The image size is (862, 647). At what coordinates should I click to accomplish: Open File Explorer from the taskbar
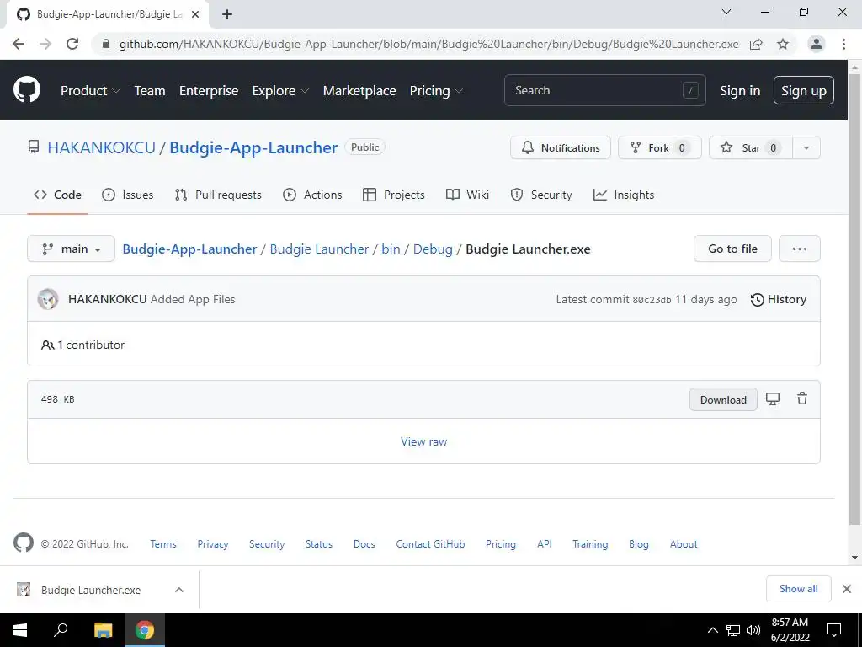(x=103, y=630)
